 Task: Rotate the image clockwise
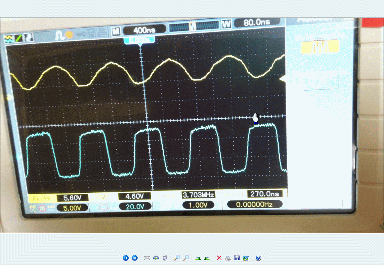tap(198, 258)
